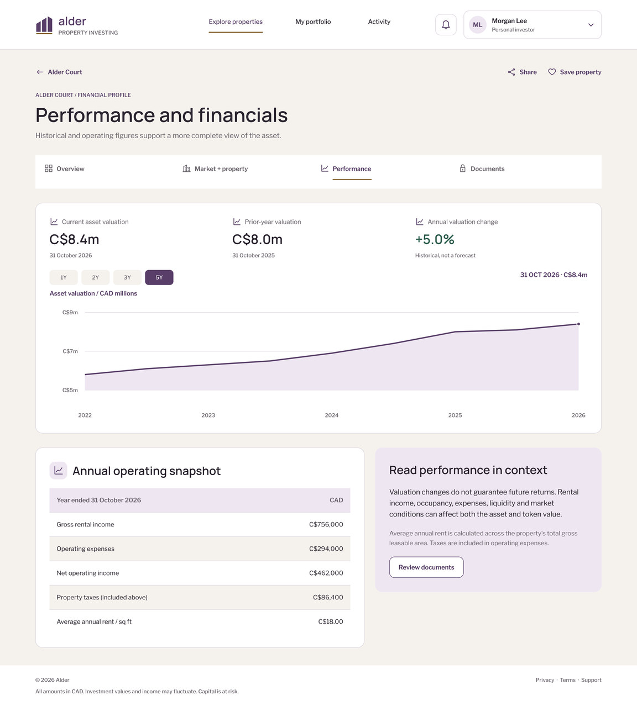Click the C$86,400 property taxes value
637x706 pixels.
tap(328, 597)
